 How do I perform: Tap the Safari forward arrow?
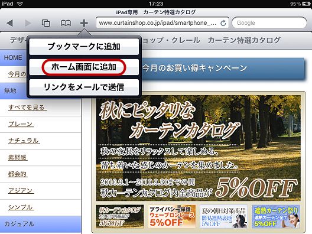pyautogui.click(x=28, y=23)
